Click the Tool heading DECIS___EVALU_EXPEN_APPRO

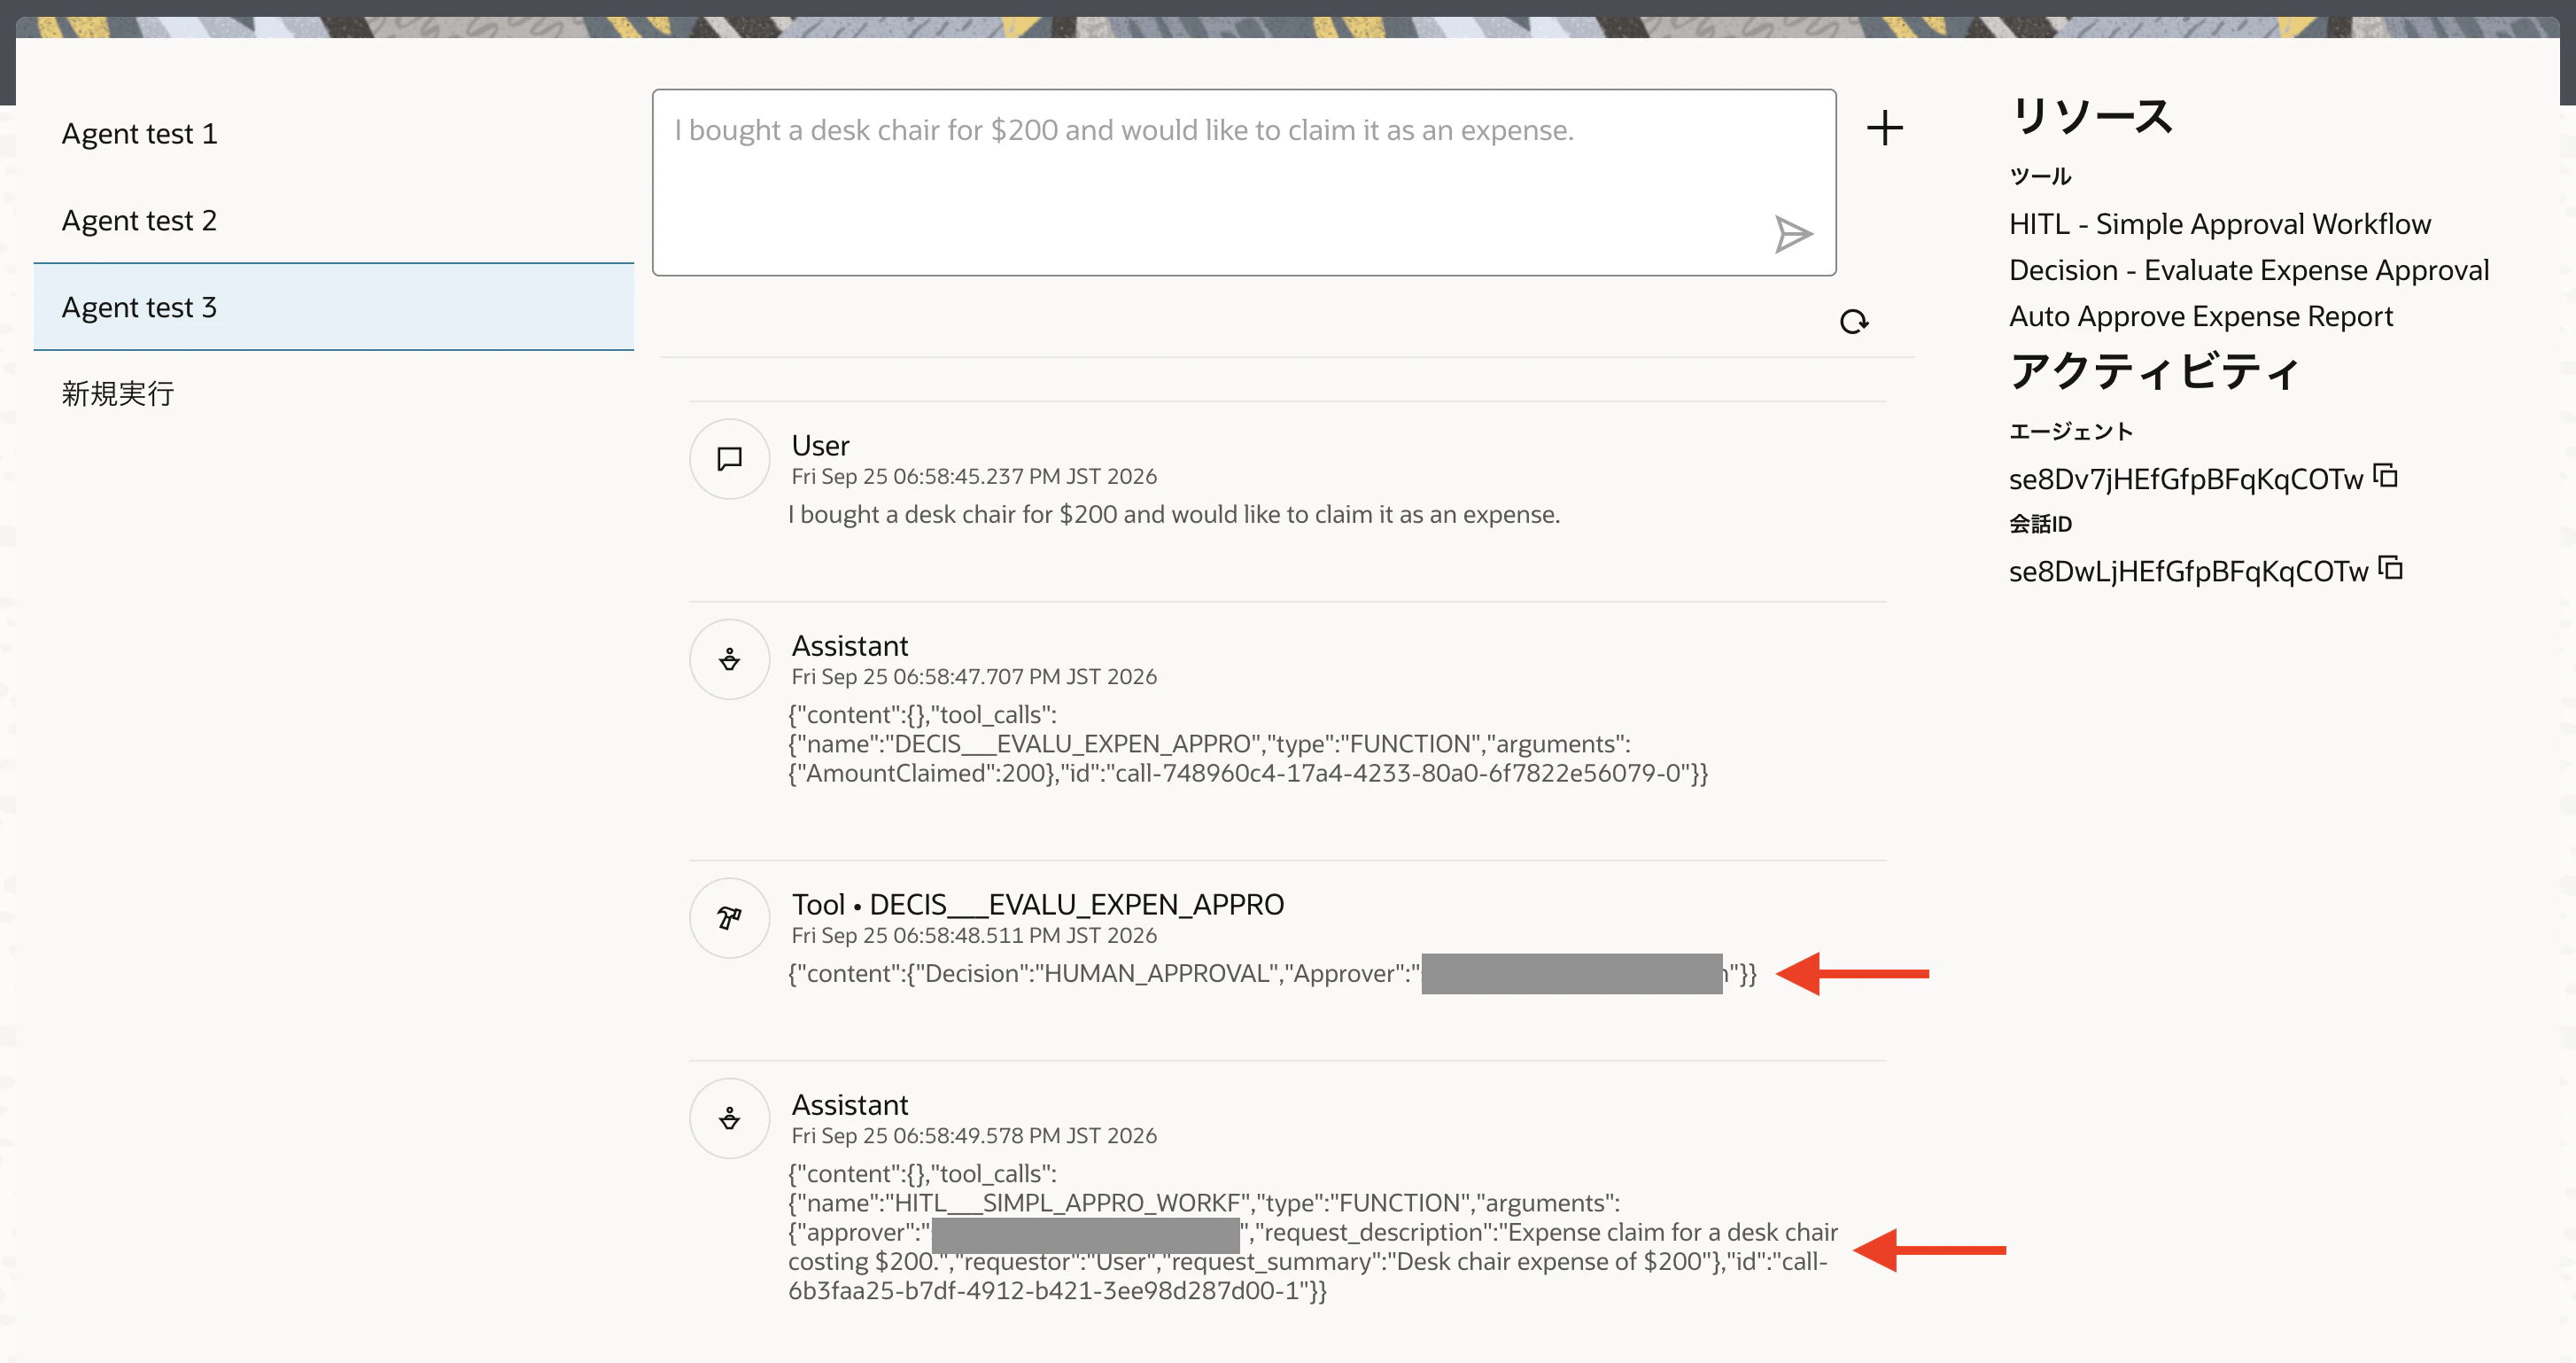pyautogui.click(x=1038, y=904)
